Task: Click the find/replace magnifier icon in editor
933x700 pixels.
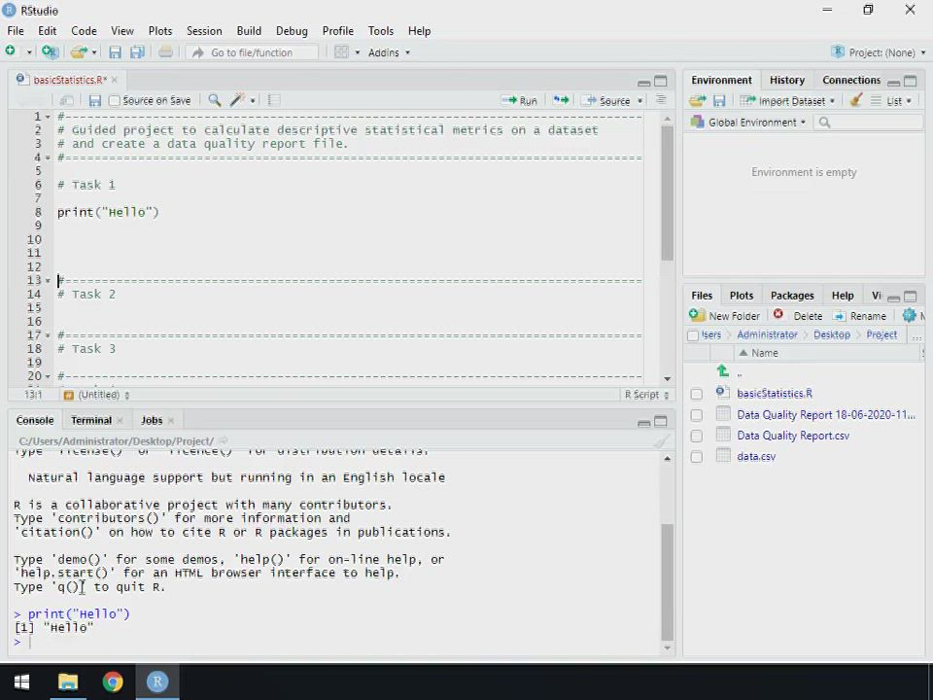Action: (214, 100)
